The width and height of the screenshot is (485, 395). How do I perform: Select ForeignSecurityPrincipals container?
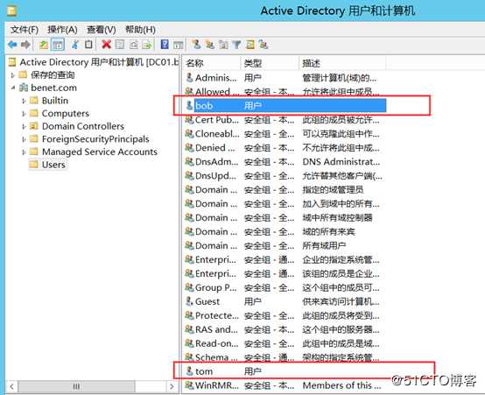coord(89,139)
